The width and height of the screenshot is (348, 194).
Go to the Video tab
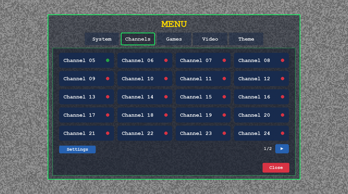tap(210, 39)
